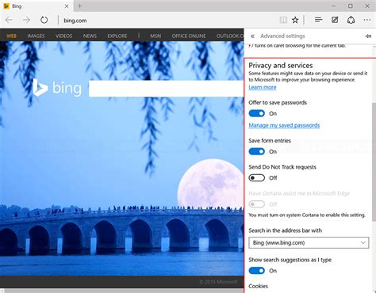Enable Send Do Not Track requests toggle
Image resolution: width=376 pixels, height=293 pixels.
point(256,178)
